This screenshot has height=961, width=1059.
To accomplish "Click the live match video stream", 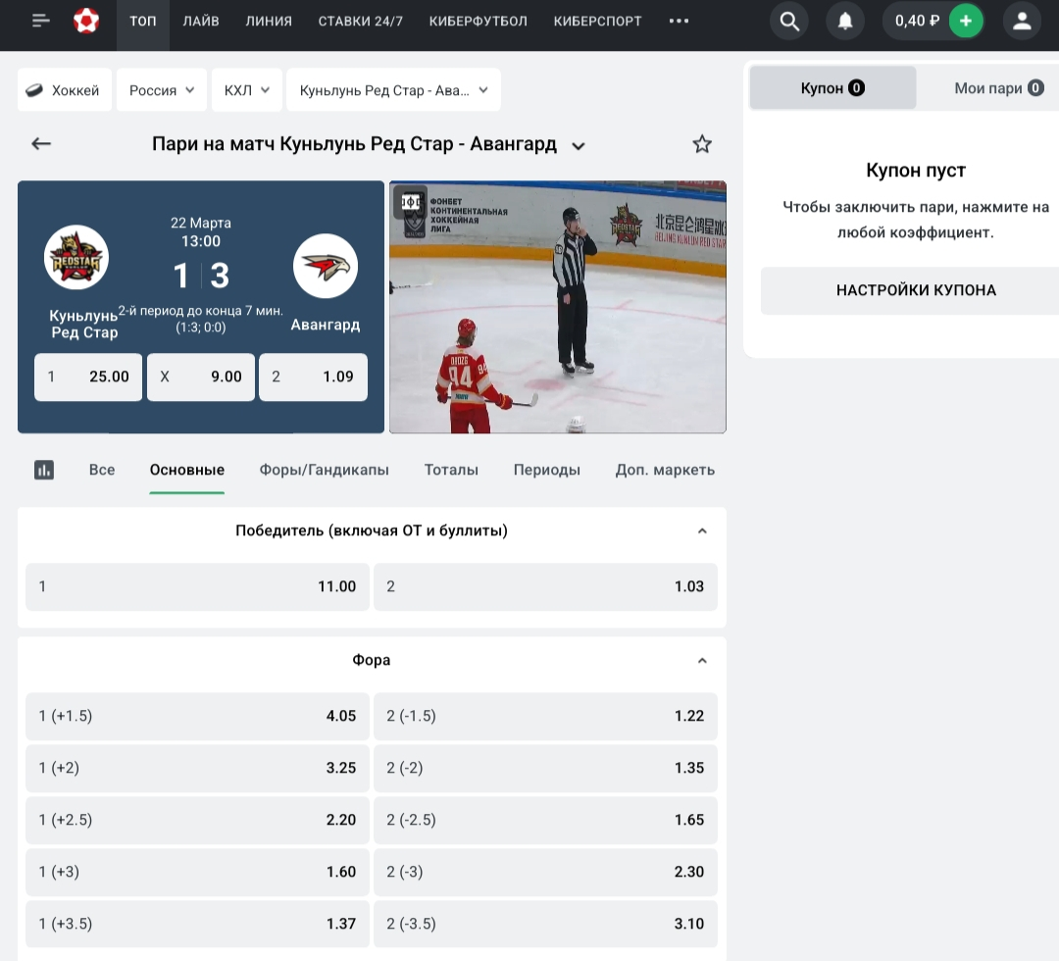I will point(557,307).
